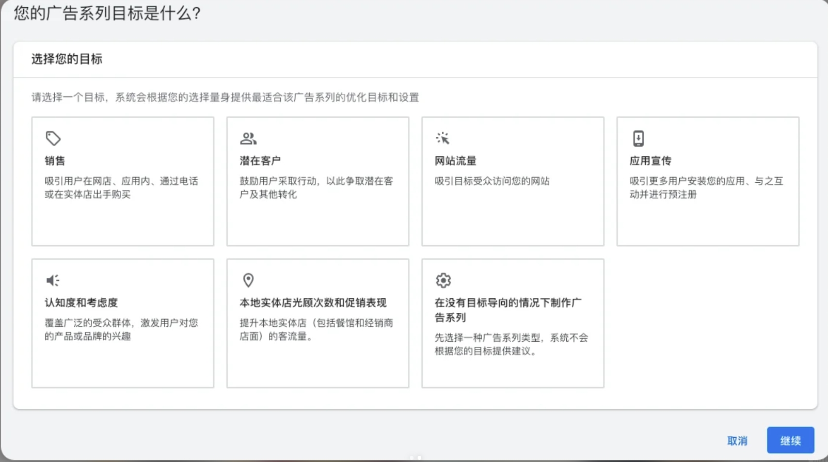The height and width of the screenshot is (462, 828).
Task: Click description 提升本地实体店的客流量
Action: point(316,330)
